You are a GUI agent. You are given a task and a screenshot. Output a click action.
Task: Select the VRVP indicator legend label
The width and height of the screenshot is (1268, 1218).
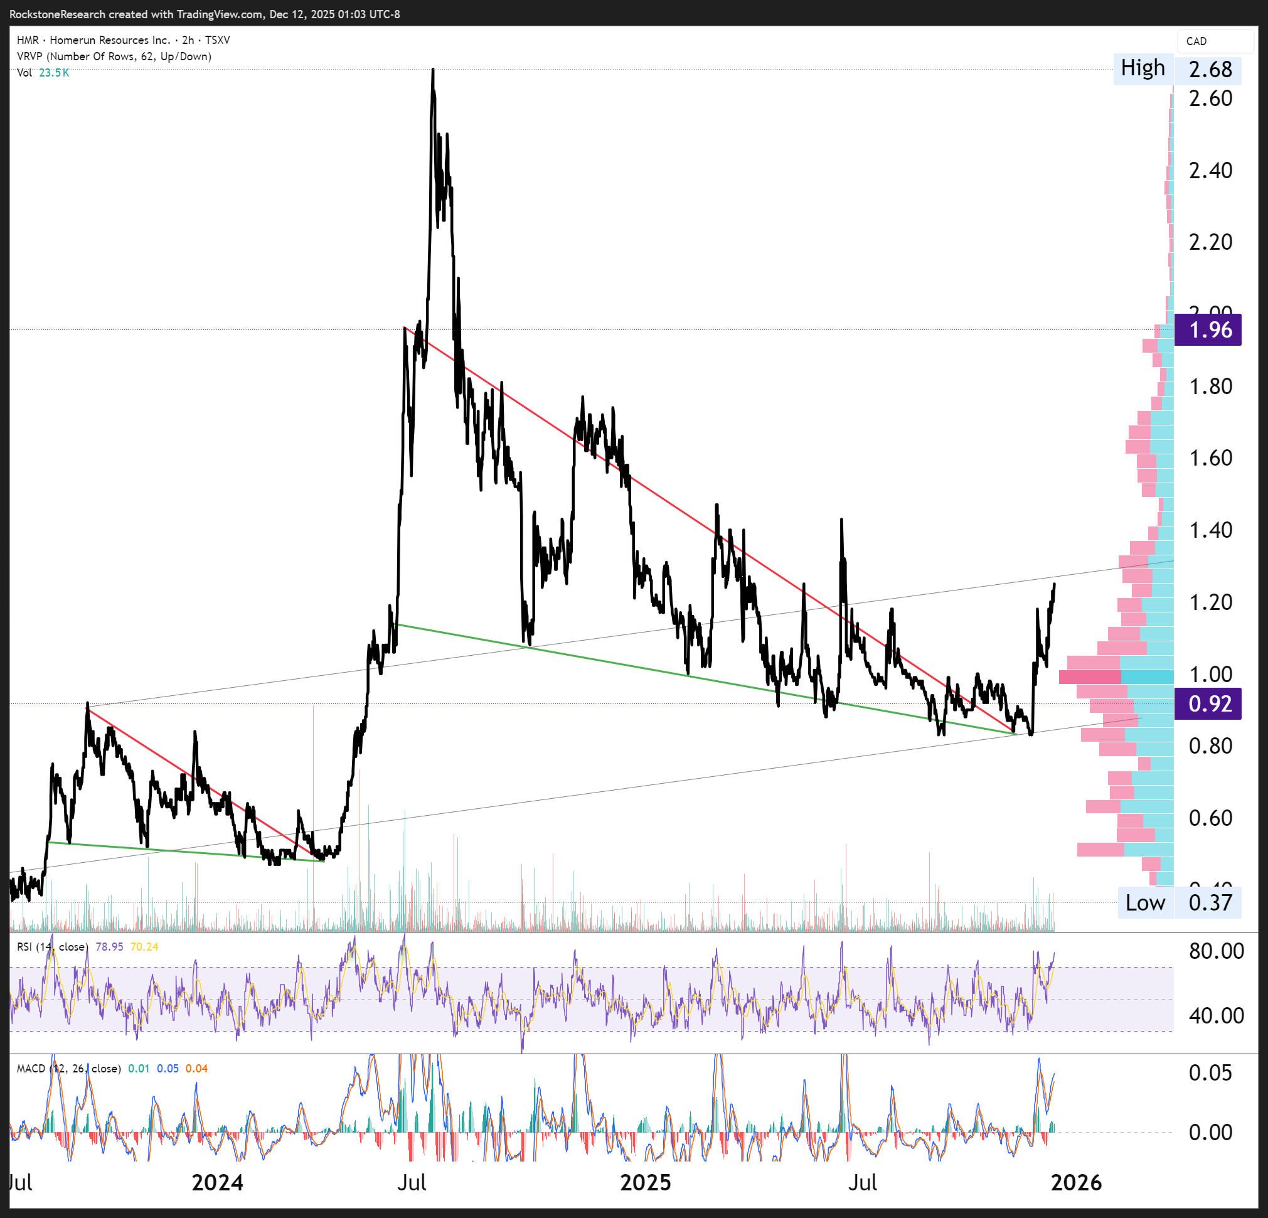point(114,56)
